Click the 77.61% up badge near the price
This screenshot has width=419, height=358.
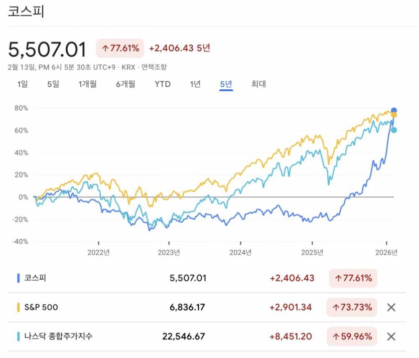120,48
